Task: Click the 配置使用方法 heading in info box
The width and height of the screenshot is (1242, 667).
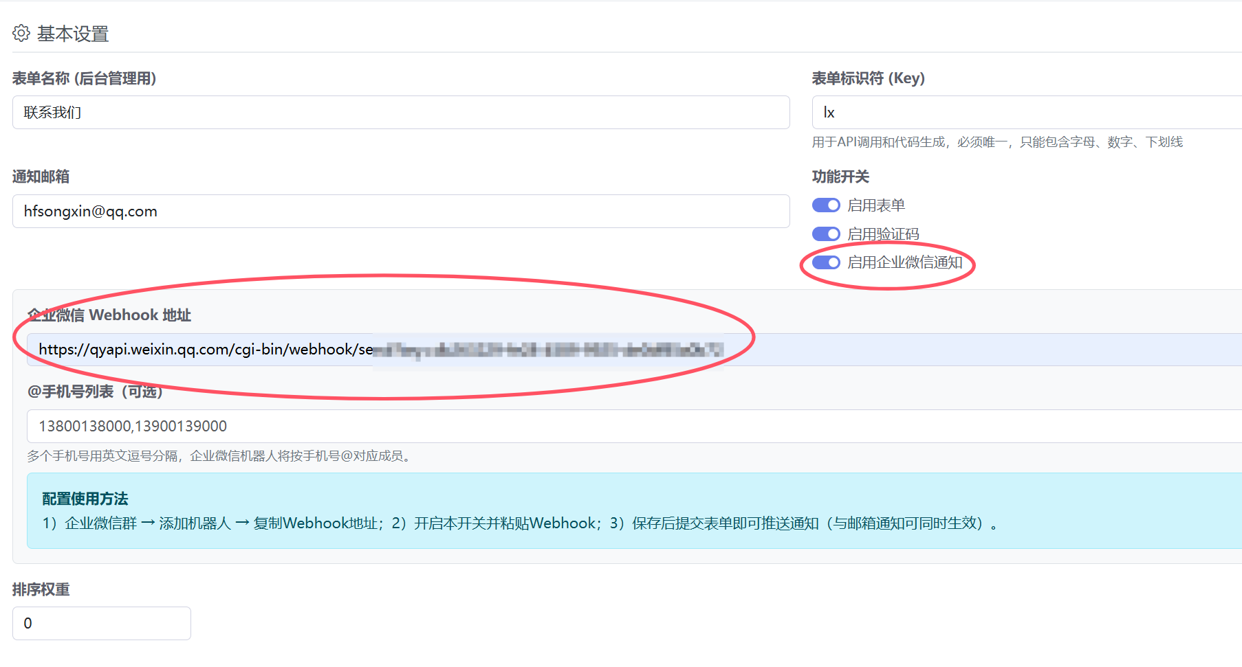Action: coord(85,499)
